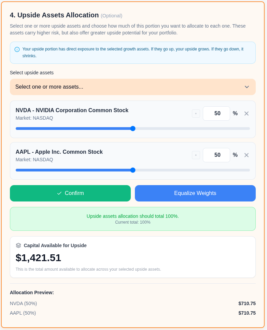This screenshot has width=267, height=330.
Task: Toggle the lock button beside NVDA's percentage
Action: (196, 114)
